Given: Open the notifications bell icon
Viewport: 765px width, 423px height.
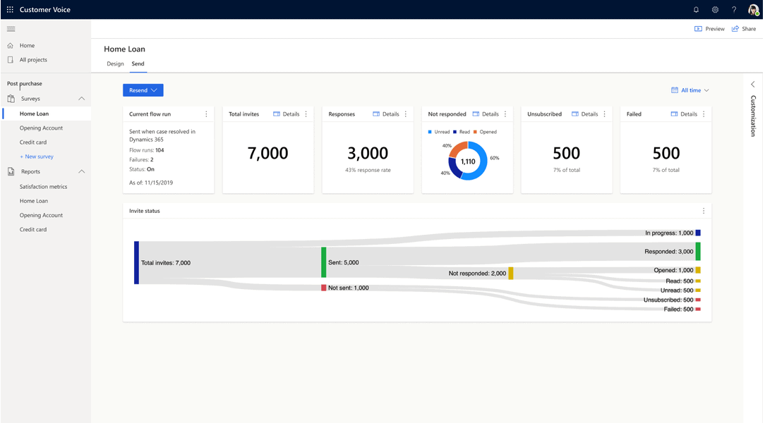Looking at the screenshot, I should point(695,9).
